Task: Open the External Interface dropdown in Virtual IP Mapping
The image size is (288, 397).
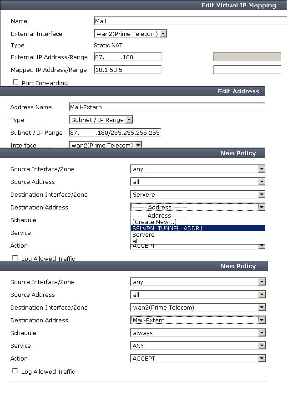Action: [163, 34]
